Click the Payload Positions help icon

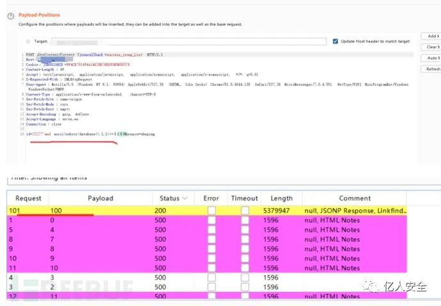click(11, 17)
